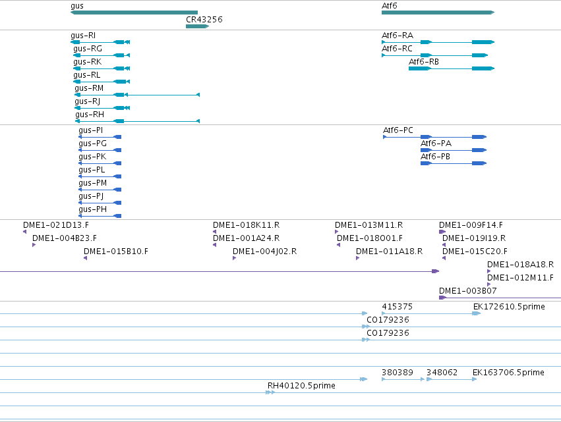This screenshot has height=422, width=561.
Task: Select the gus-PM protein feature
Action: tap(100, 190)
